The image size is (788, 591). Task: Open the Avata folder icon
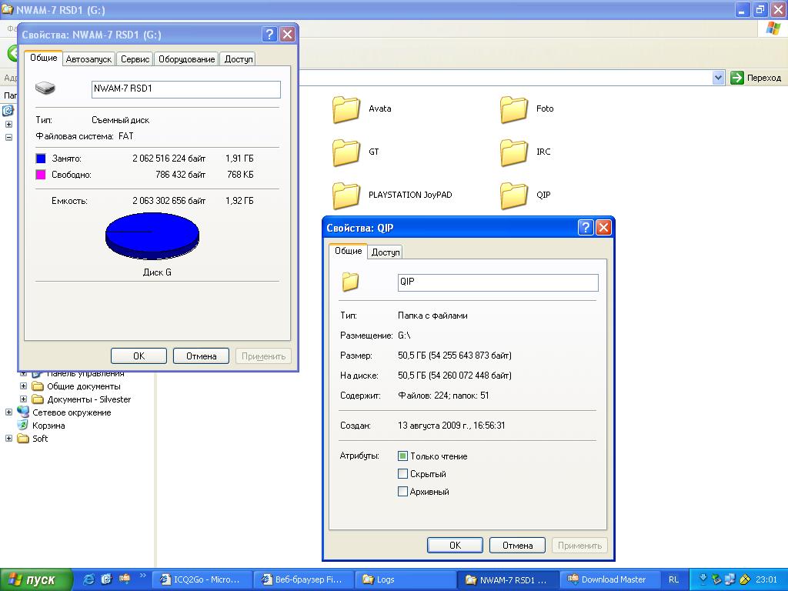point(346,109)
